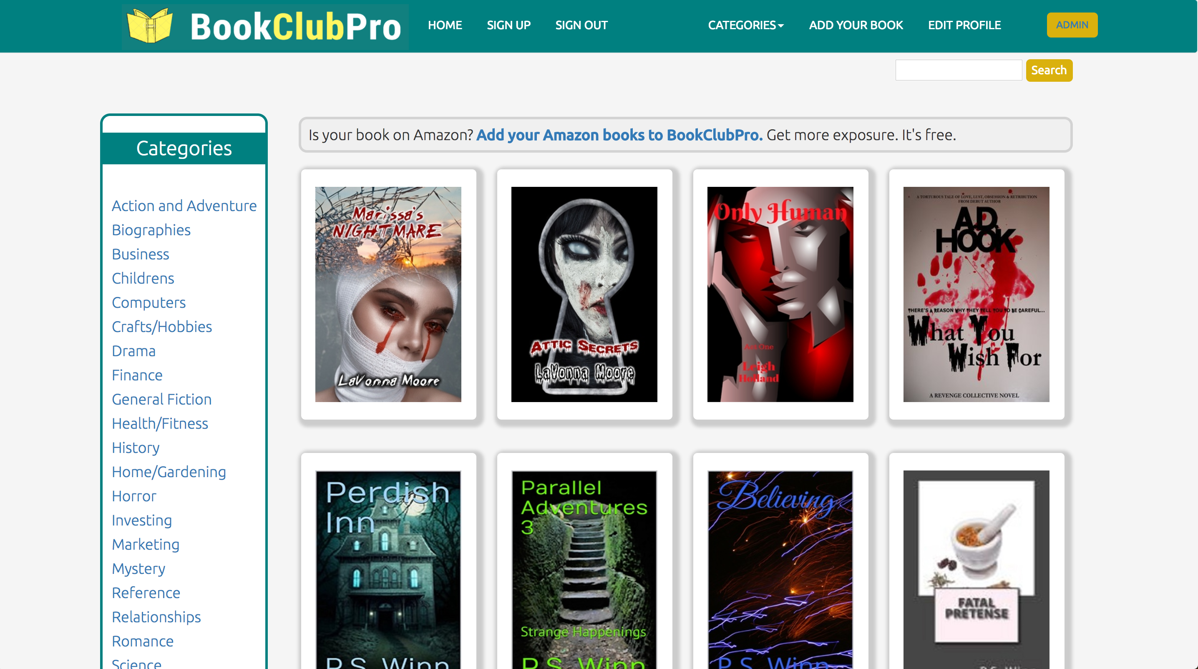Open Action and Adventure category
1198x669 pixels.
(184, 206)
